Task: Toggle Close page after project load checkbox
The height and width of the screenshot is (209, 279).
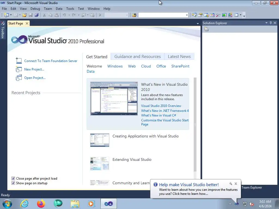Action: 13,179
